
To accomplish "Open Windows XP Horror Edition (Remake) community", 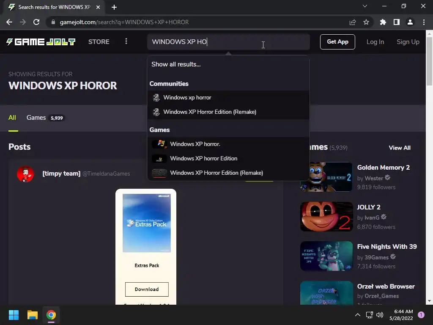I will [x=228, y=112].
